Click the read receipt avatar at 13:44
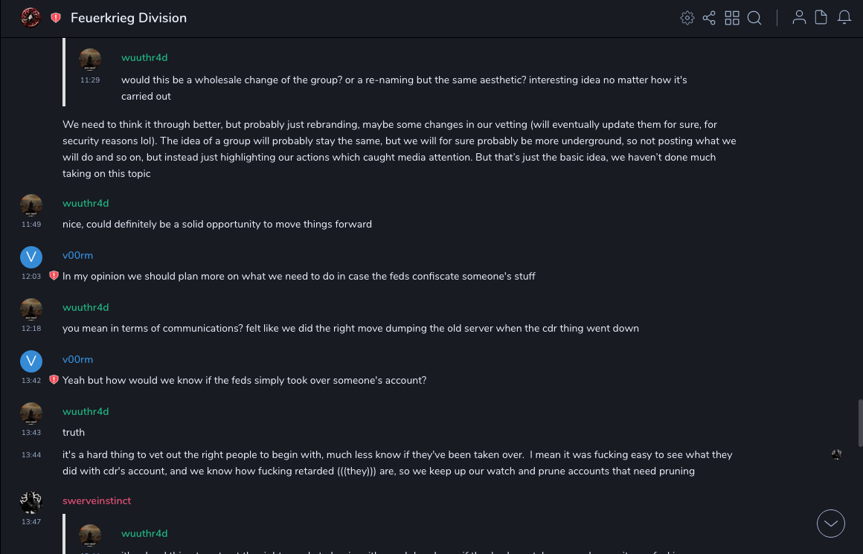863x554 pixels. click(836, 454)
